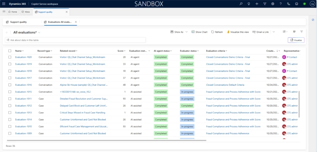This screenshot has width=317, height=152.
Task: Click the Show Chart button
Action: point(199,32)
